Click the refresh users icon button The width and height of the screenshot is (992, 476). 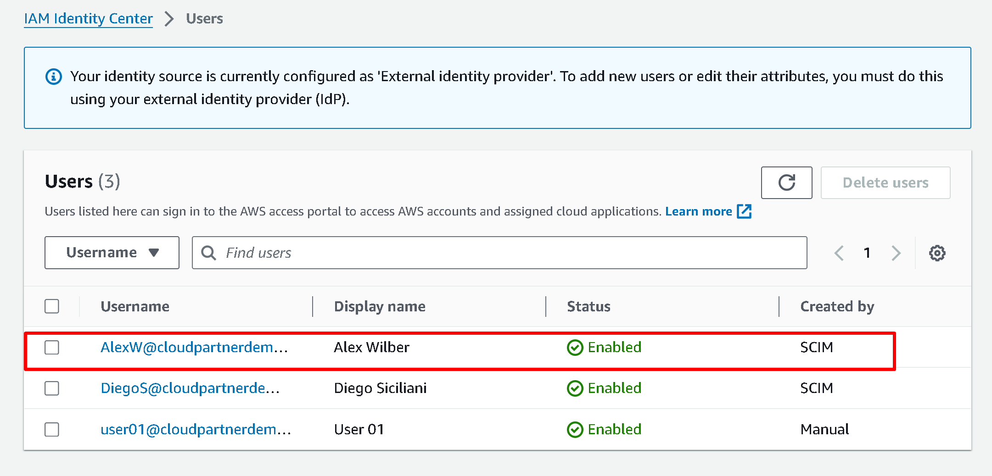tap(786, 183)
